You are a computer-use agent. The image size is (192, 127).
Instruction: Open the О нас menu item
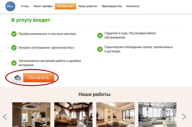25,6
